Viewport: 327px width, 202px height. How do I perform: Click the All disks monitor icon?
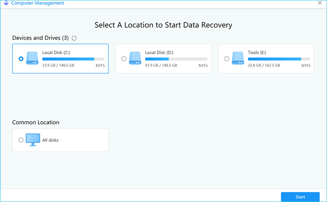tap(33, 140)
